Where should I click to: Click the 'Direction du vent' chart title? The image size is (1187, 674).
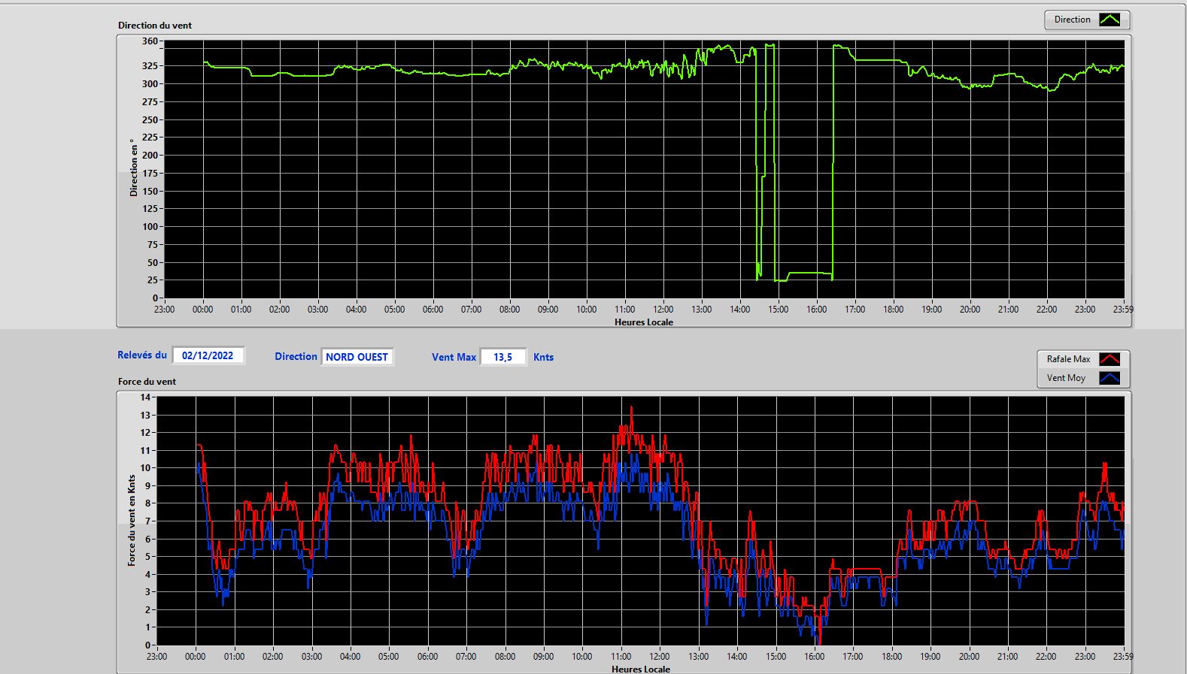(155, 25)
